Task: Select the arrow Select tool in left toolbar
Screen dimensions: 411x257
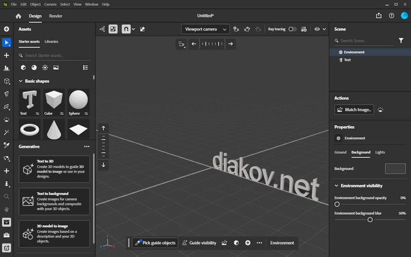Action: [x=6, y=42]
